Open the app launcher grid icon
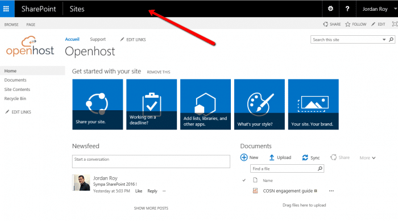The image size is (398, 221). tap(6, 9)
